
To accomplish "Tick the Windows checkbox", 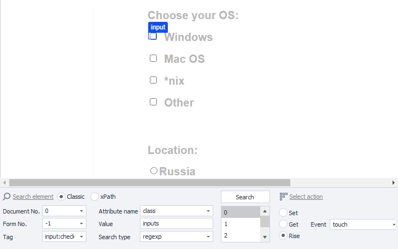I will coord(153,37).
